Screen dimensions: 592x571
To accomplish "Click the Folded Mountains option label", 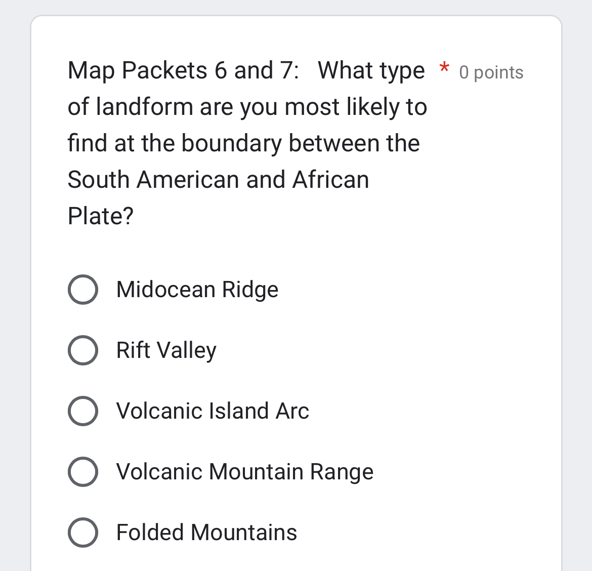I will coord(206,533).
